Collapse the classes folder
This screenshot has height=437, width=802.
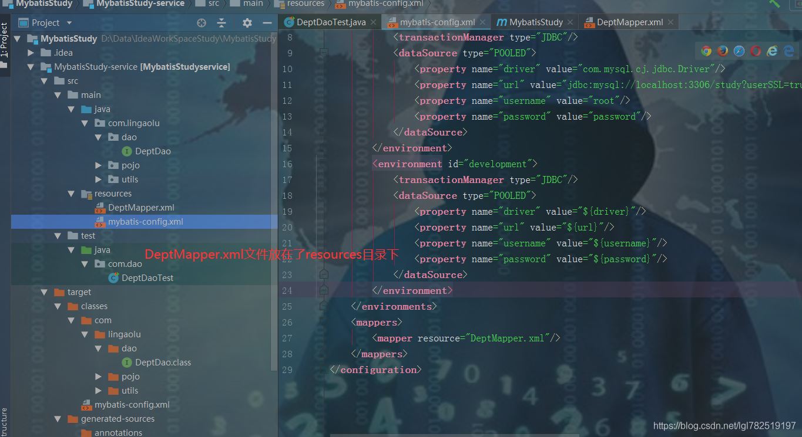[58, 306]
